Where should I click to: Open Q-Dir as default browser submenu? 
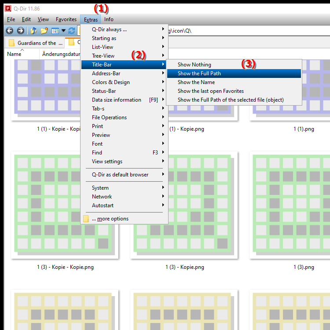(124, 175)
